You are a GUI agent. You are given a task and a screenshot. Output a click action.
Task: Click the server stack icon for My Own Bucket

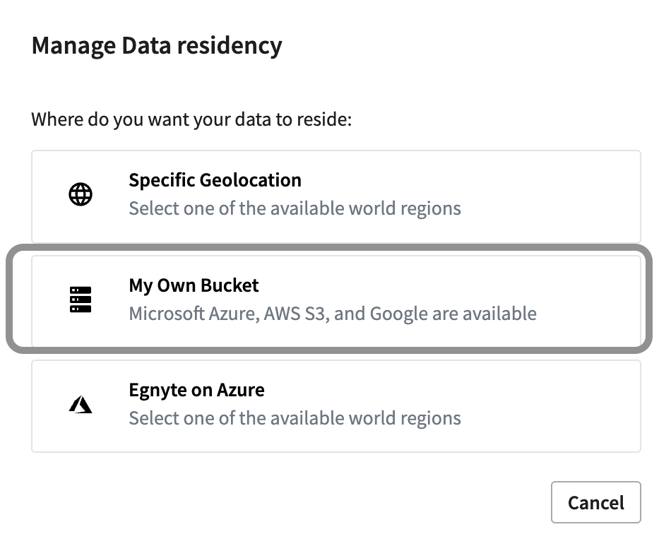(x=81, y=300)
